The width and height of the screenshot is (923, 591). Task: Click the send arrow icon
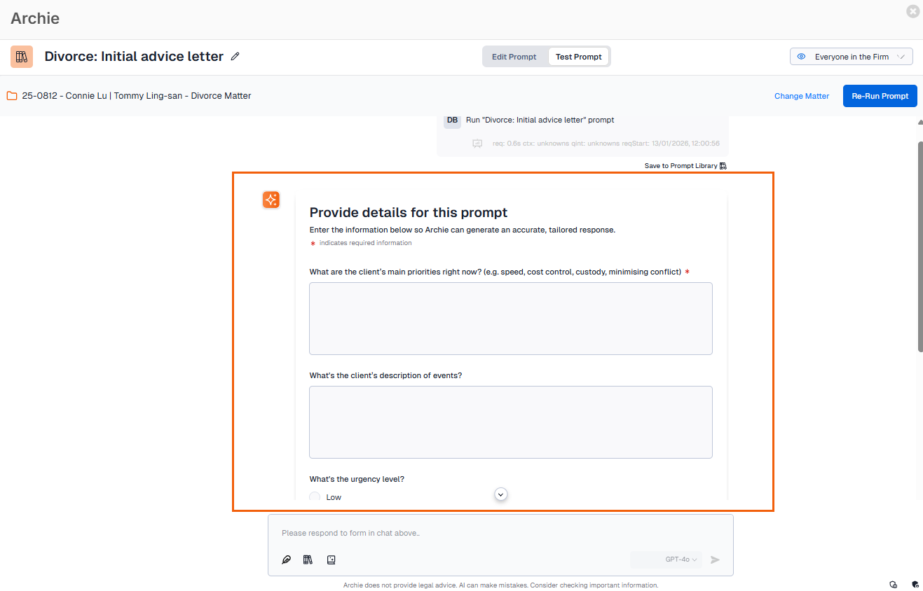(x=715, y=559)
